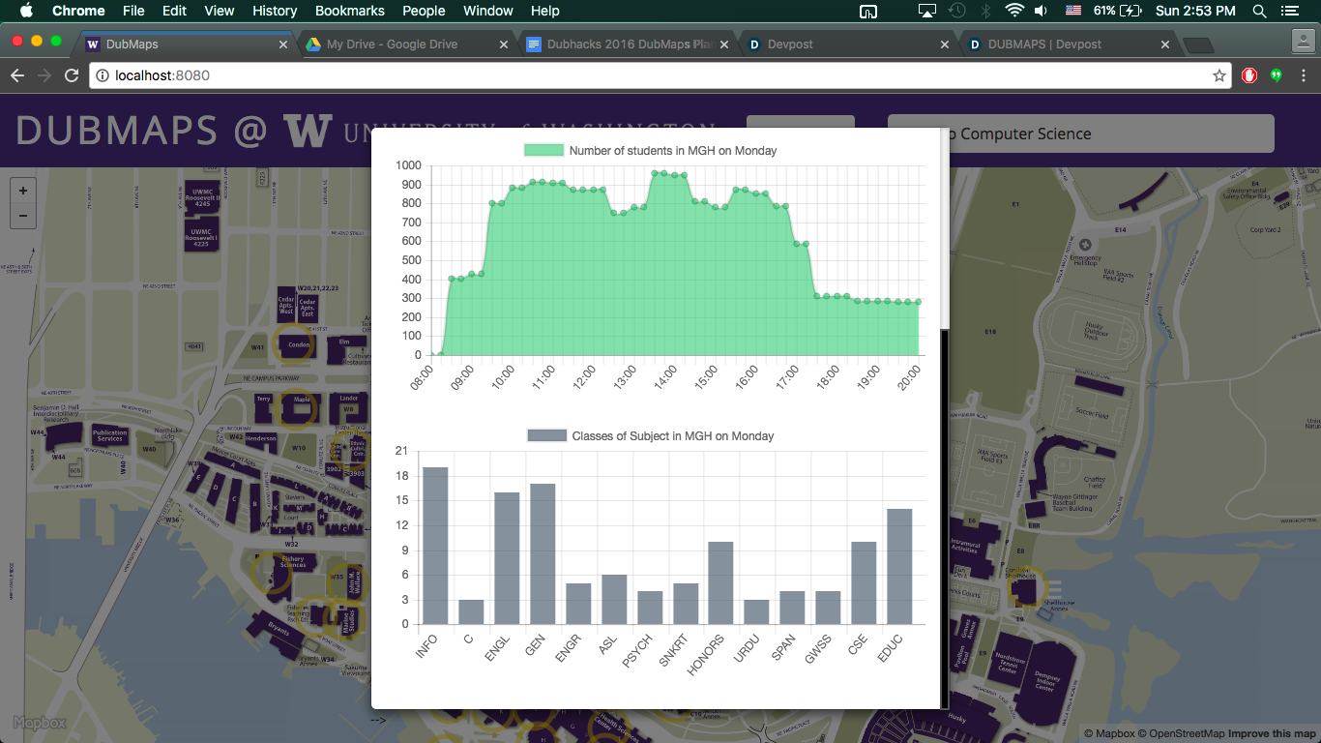Click the '© Mapbox' attribution link
1321x743 pixels.
1110,733
